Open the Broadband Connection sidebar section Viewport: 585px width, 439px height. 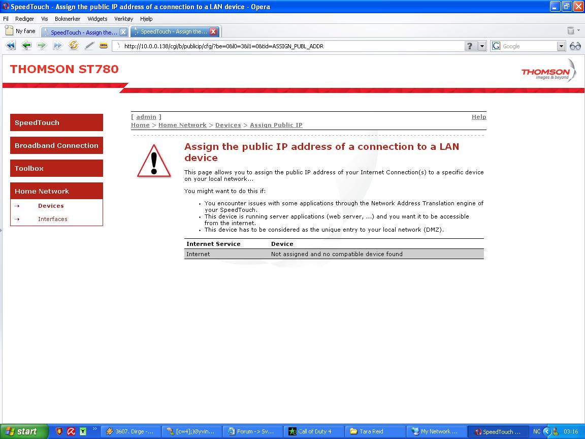click(56, 146)
